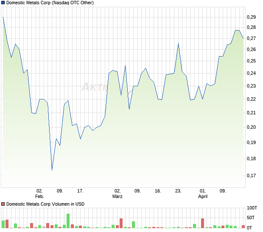Image resolution: width=263 pixels, height=232 pixels.
Task: Click the 50T volume axis label
Action: [251, 218]
